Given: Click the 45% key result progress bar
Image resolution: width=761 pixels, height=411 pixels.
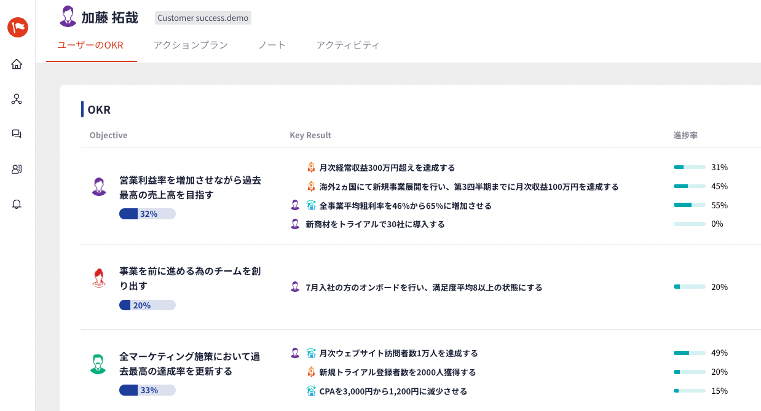Looking at the screenshot, I should click(689, 186).
